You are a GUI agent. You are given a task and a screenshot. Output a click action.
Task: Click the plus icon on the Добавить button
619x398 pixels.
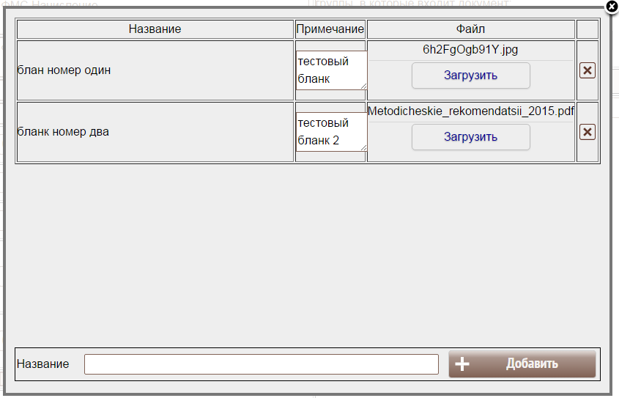[462, 364]
